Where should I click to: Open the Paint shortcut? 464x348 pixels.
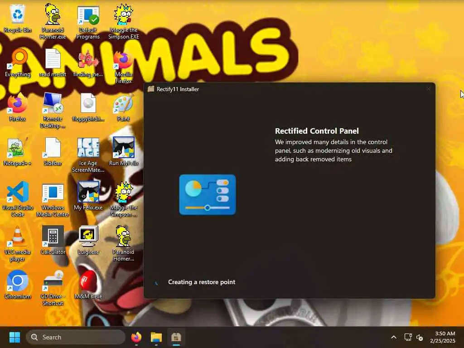[123, 107]
